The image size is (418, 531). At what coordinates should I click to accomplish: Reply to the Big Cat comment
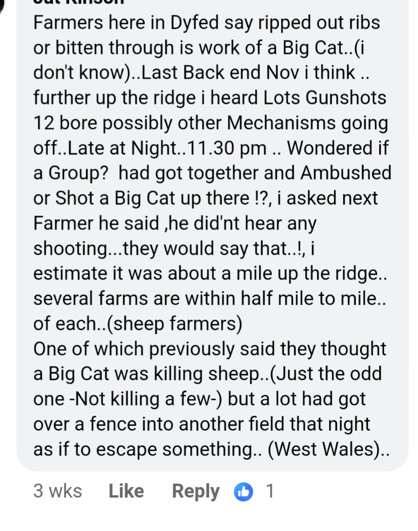click(x=196, y=491)
